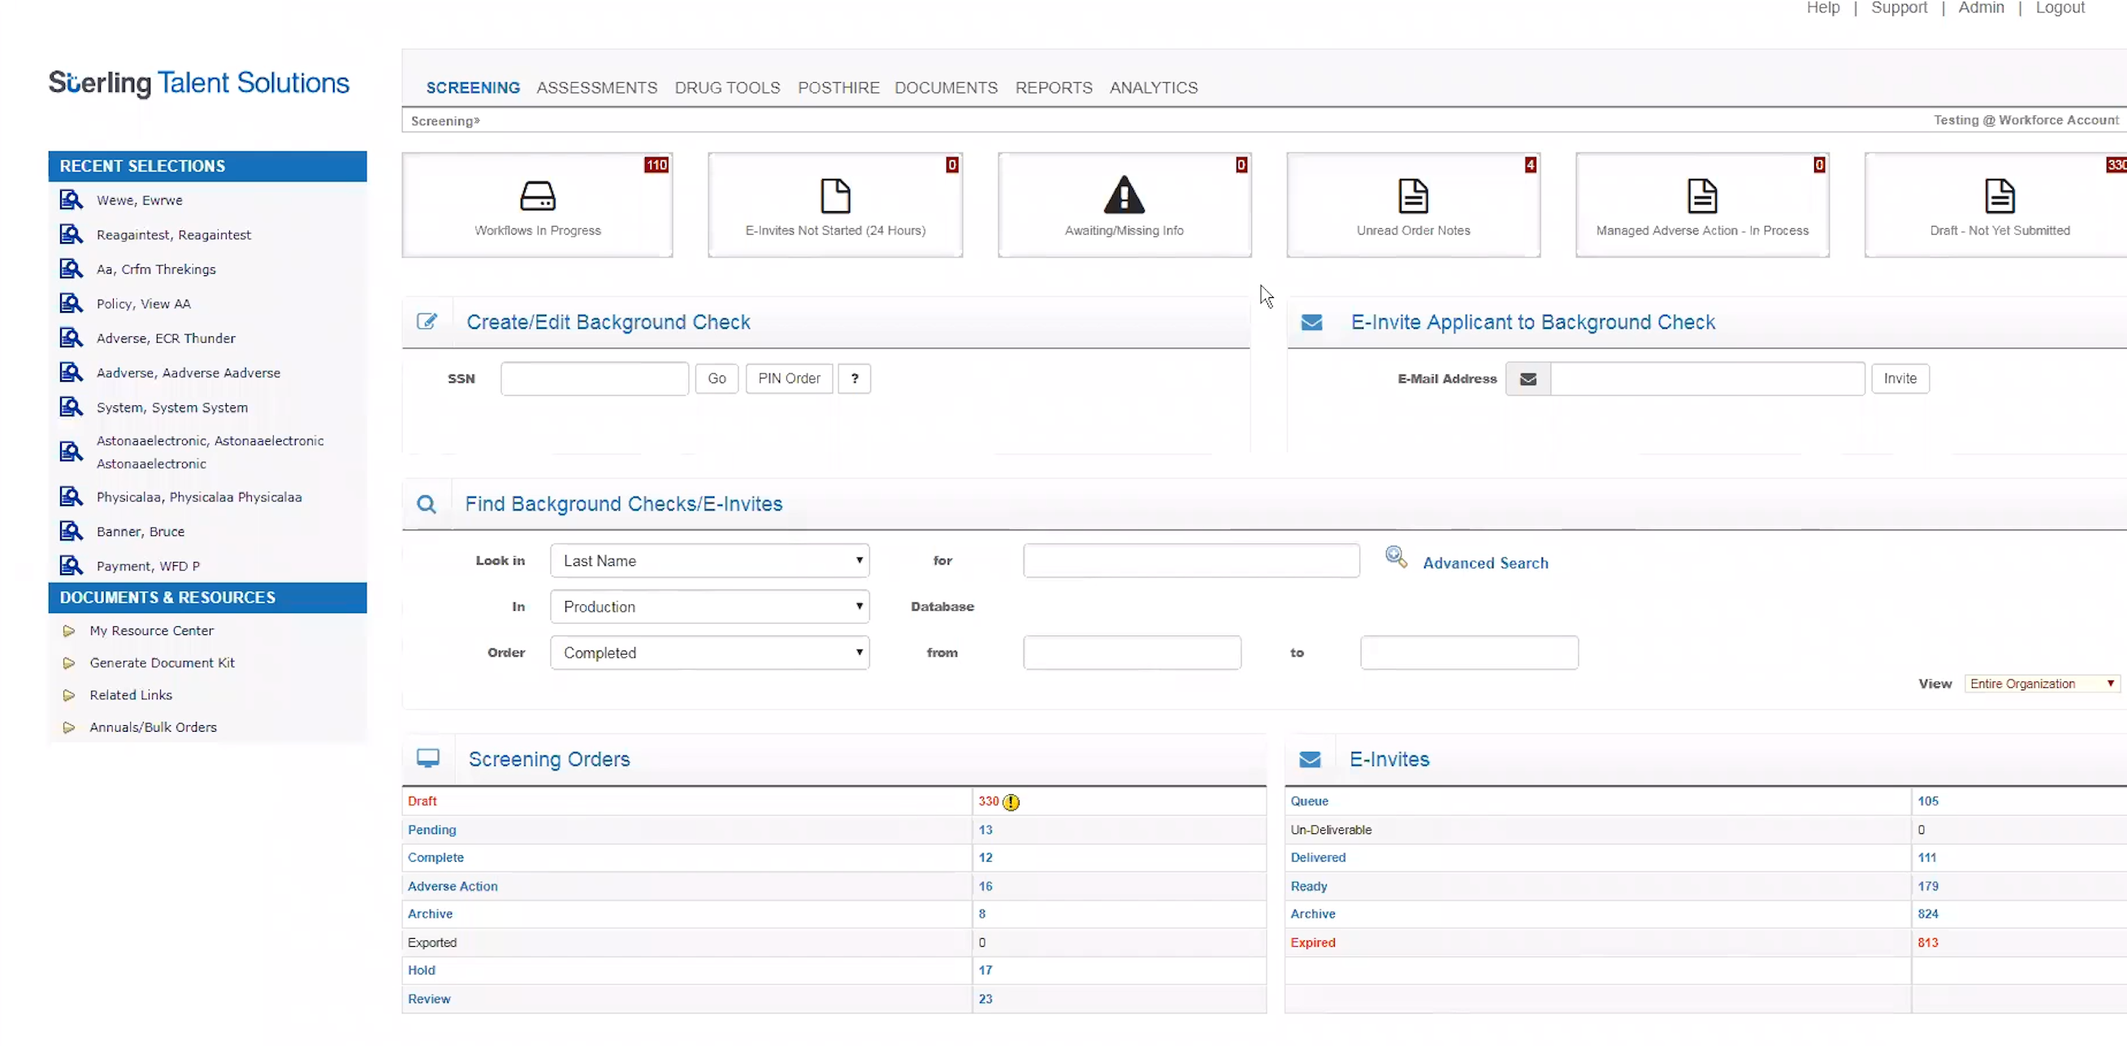
Task: Change View Entire Organization dropdown
Action: (x=2041, y=684)
